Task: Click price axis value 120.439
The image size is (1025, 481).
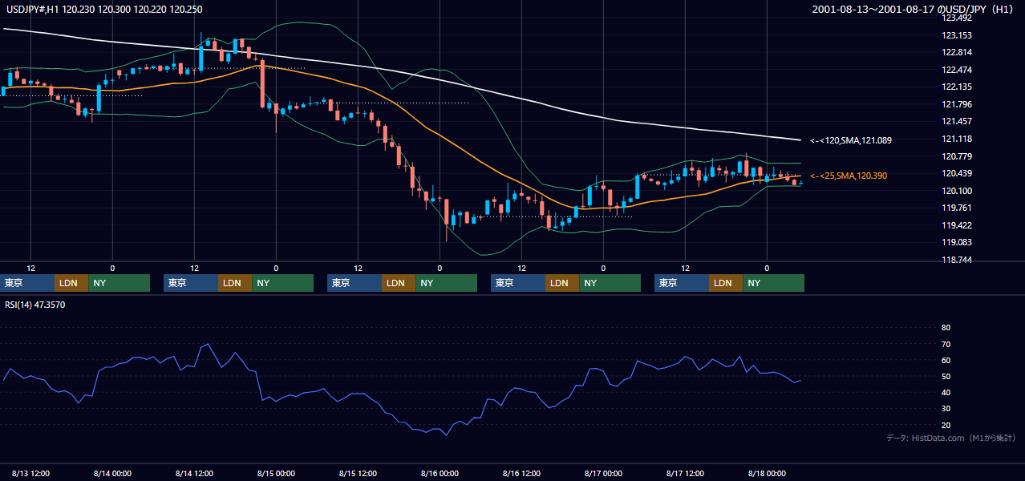Action: (x=958, y=173)
